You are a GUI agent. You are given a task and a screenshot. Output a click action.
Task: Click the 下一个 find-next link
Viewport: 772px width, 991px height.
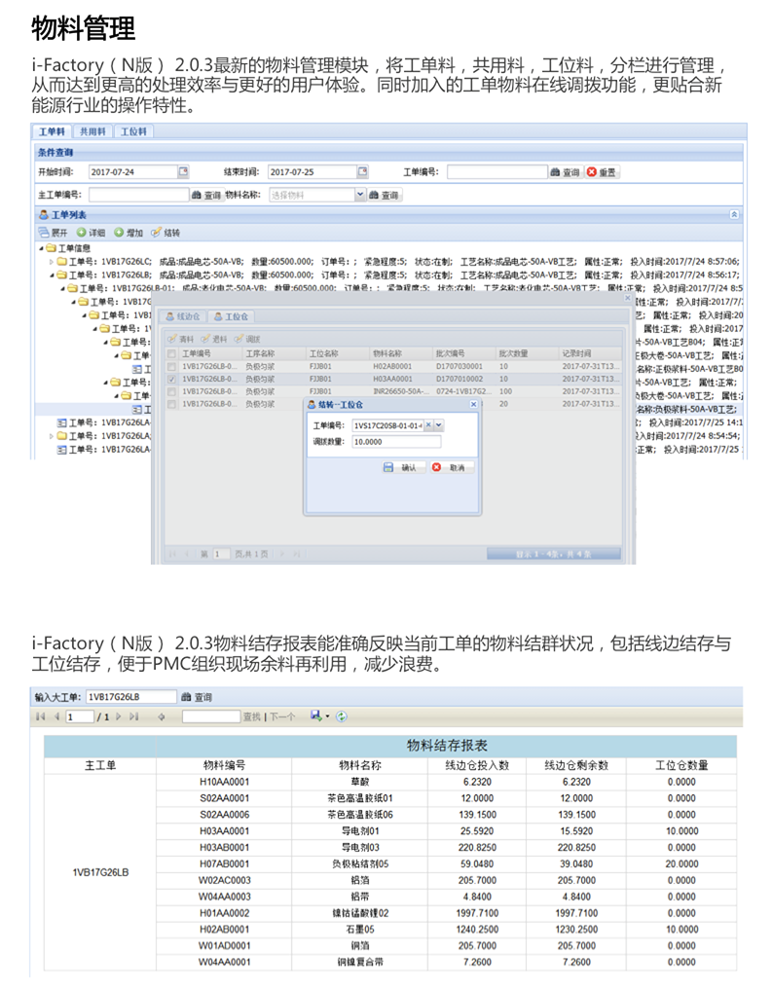[x=282, y=716]
